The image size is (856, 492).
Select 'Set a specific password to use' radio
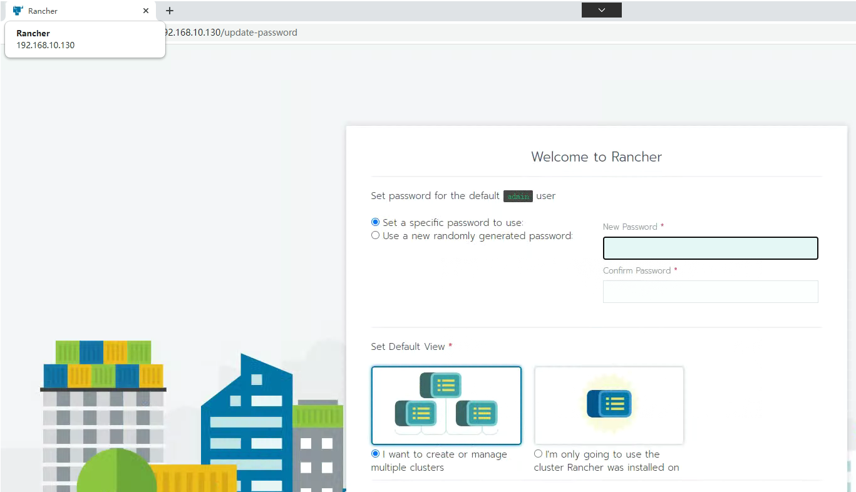pos(376,222)
